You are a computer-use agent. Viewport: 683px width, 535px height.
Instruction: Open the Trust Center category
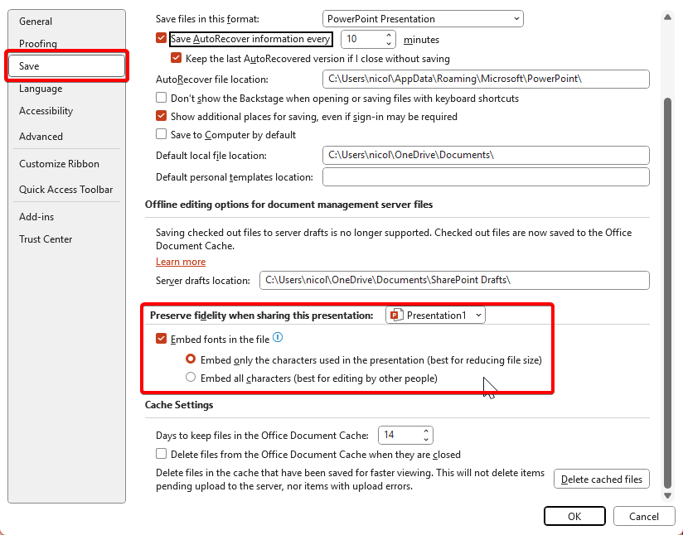66,239
